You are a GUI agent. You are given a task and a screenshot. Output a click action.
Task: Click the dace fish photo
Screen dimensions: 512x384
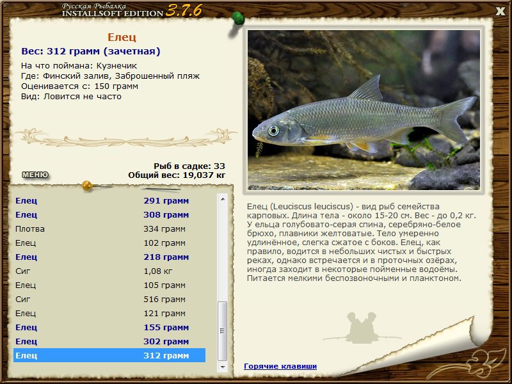pyautogui.click(x=364, y=109)
